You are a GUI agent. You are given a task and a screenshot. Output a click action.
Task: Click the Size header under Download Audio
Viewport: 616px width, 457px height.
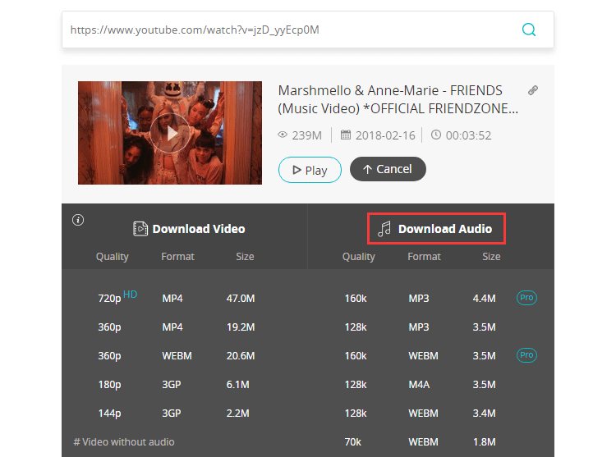click(x=491, y=257)
